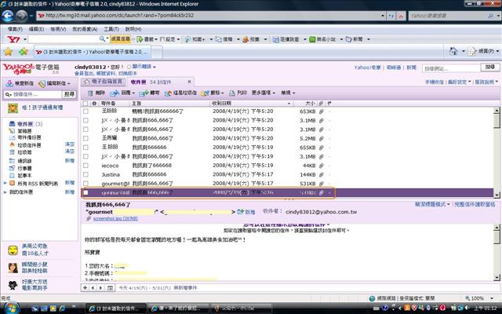Click the Y! logo in Yahoo toolbar

pyautogui.click(x=13, y=39)
